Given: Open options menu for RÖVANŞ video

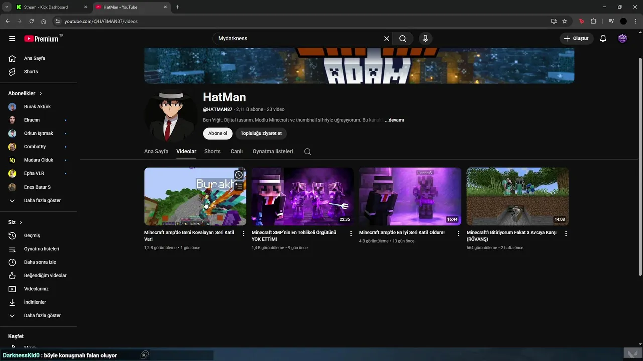Looking at the screenshot, I should 566,233.
